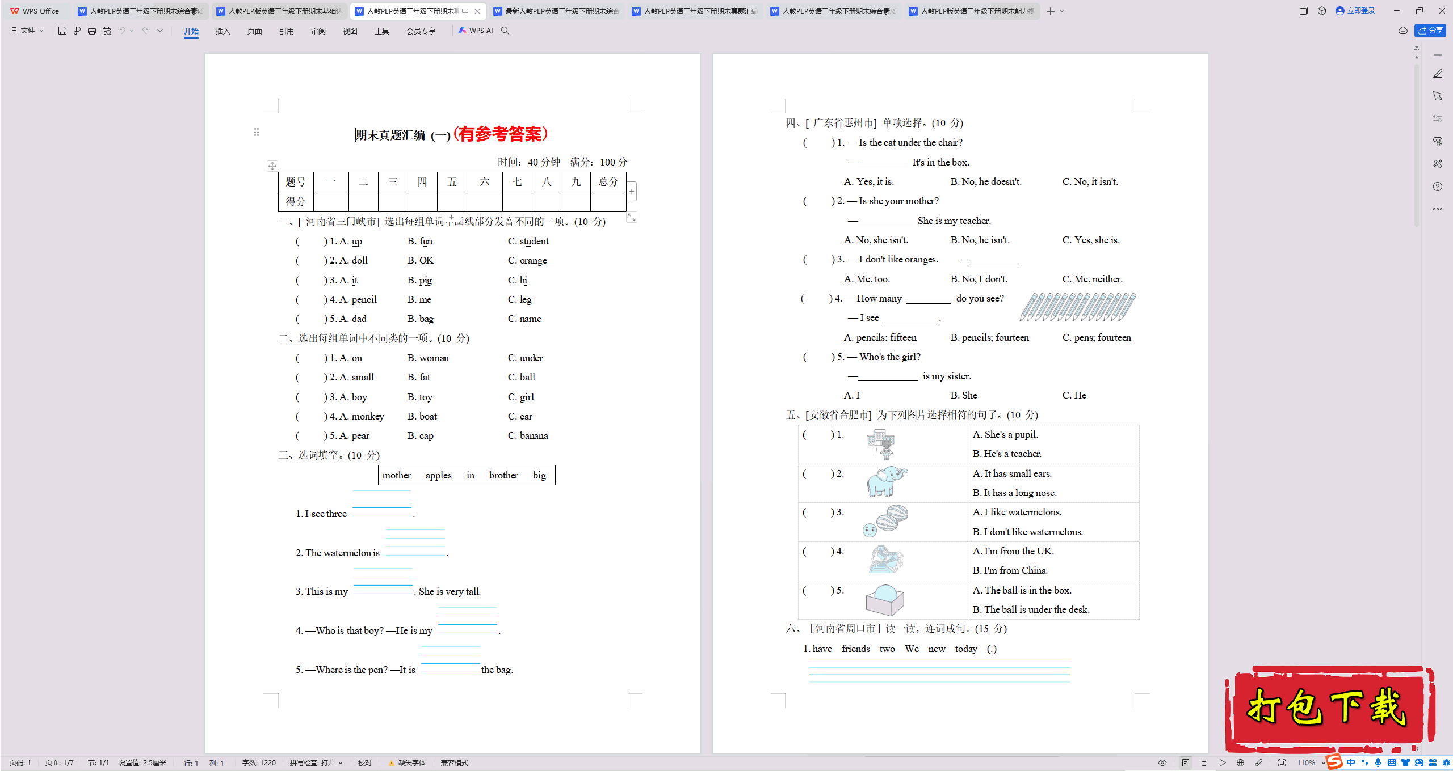
Task: Open the settings sliders icon in right sidebar
Action: [1438, 118]
